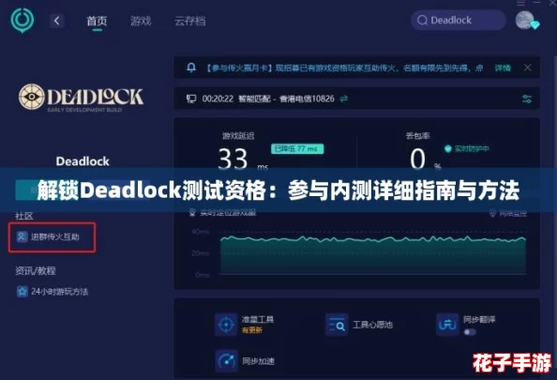This screenshot has width=557, height=380.
Task: Open node settings sliders icon
Action: pyautogui.click(x=527, y=99)
